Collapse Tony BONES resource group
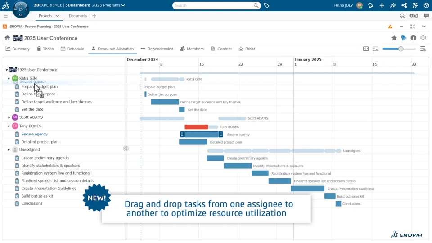The width and height of the screenshot is (432, 243). coord(9,126)
